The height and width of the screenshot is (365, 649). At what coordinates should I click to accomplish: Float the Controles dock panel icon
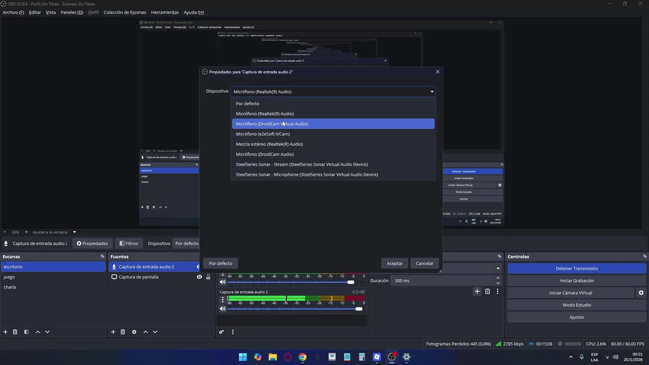644,257
